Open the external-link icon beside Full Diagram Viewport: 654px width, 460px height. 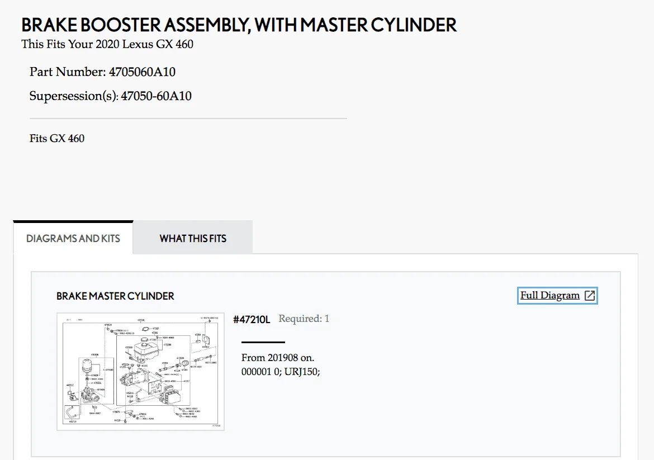(590, 296)
